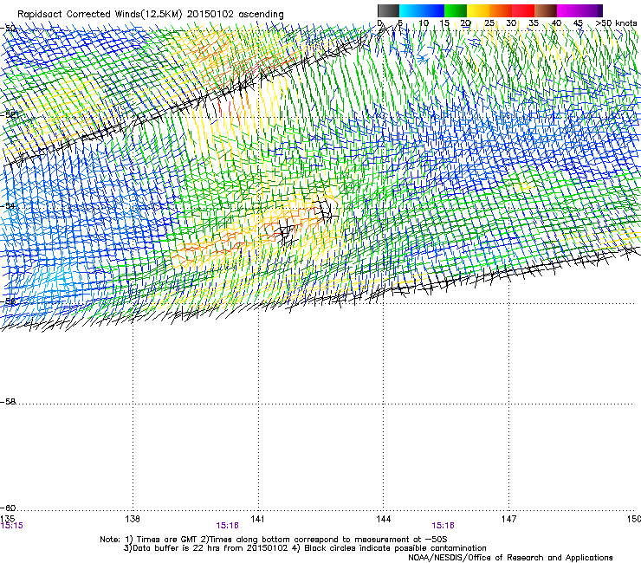Viewport: 641px width, 563px height.
Task: Click the purple time label between longitudes 138 and 141
Action: (x=227, y=526)
